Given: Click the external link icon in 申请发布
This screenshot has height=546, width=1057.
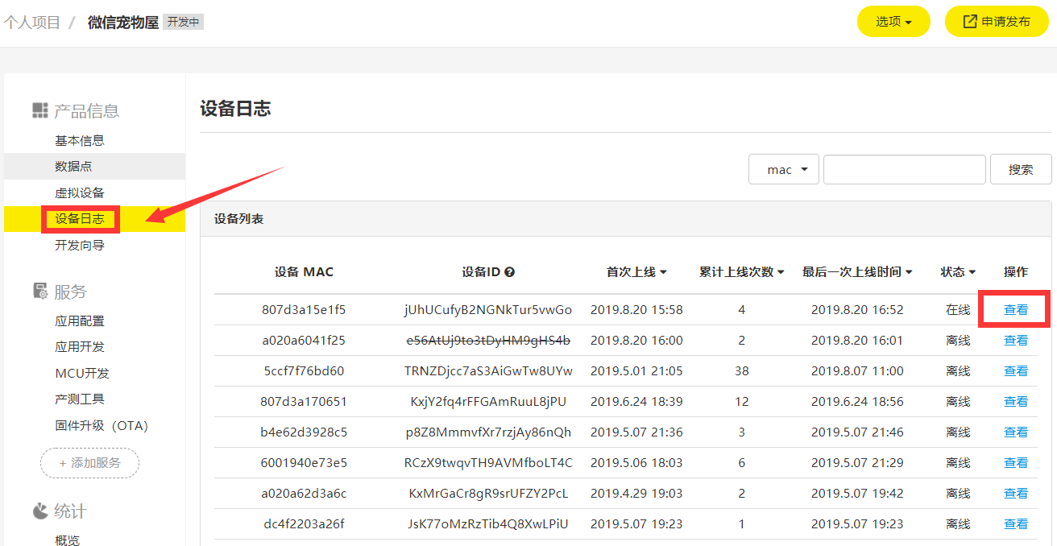Looking at the screenshot, I should pyautogui.click(x=970, y=22).
